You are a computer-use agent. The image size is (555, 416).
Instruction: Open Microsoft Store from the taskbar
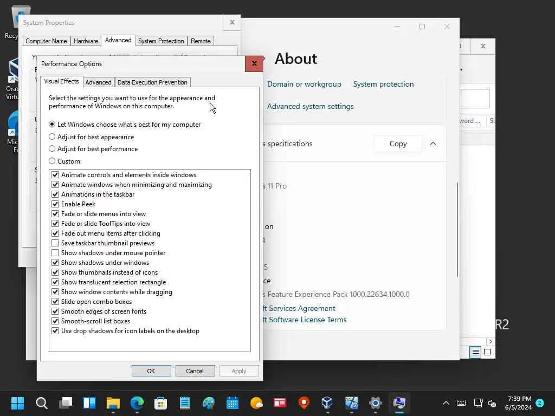point(160,403)
